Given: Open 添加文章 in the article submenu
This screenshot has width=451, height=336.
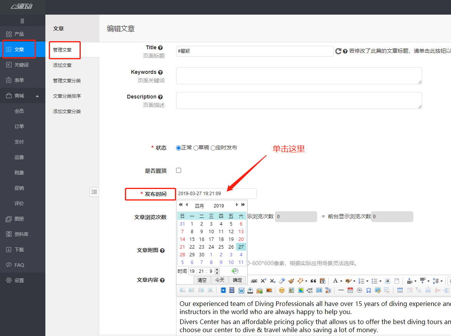Looking at the screenshot, I should pos(62,65).
